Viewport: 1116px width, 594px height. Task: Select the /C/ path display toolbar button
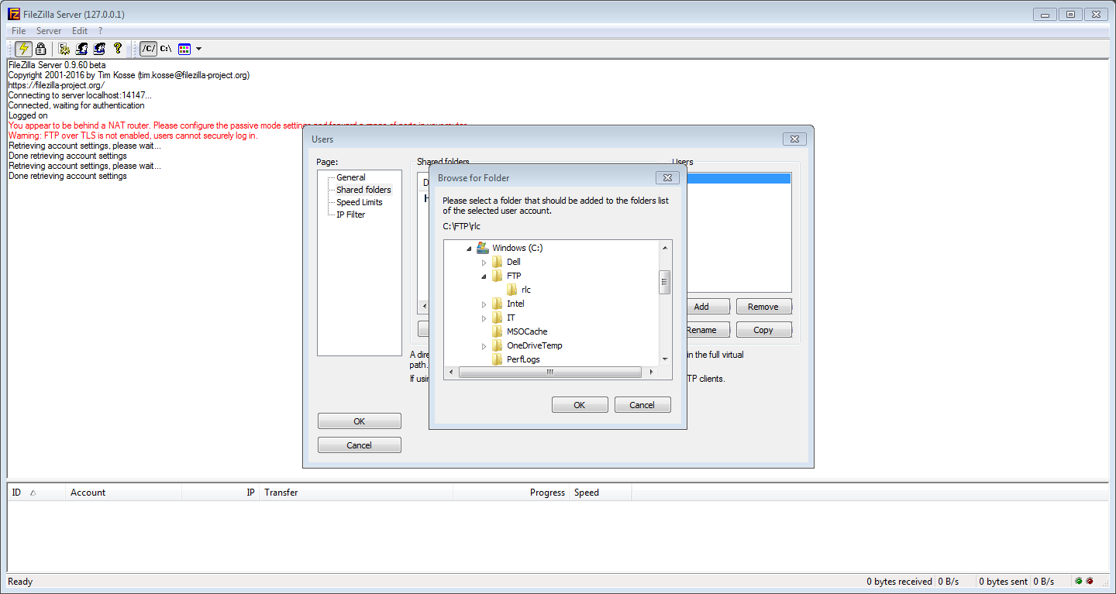click(148, 49)
